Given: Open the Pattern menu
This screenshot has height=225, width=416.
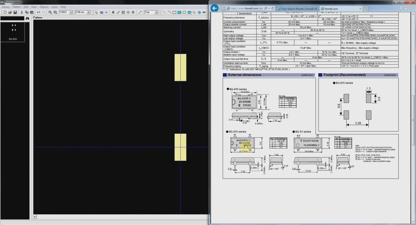Looking at the screenshot, I should click(x=17, y=7).
